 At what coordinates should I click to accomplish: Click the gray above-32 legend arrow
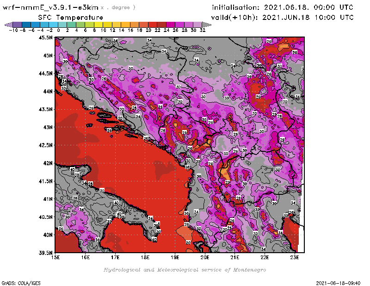pos(207,25)
